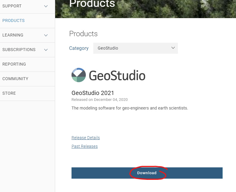
Task: Click the GeoStudio wordmark text
Action: point(117,75)
